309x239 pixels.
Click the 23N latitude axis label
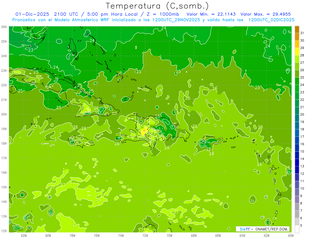(x=4, y=70)
